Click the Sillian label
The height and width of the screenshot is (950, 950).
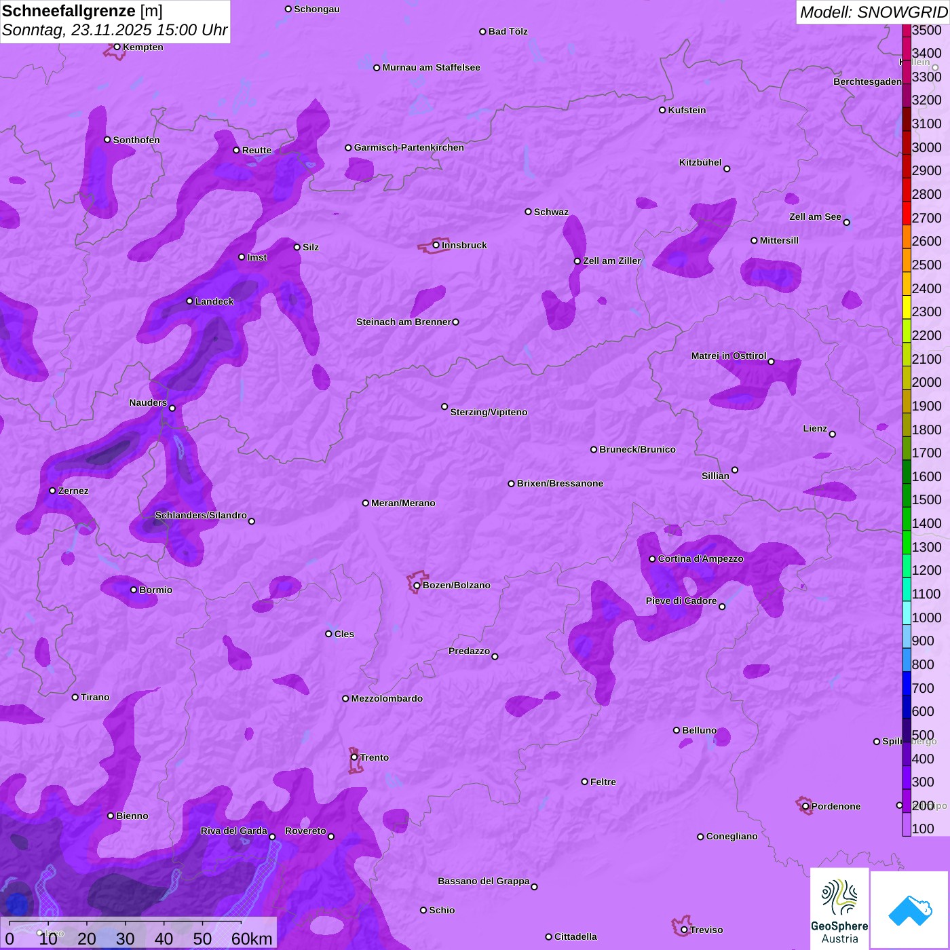[715, 476]
